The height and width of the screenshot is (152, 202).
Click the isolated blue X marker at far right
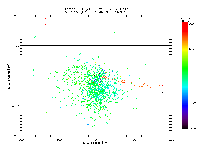pos(154,101)
